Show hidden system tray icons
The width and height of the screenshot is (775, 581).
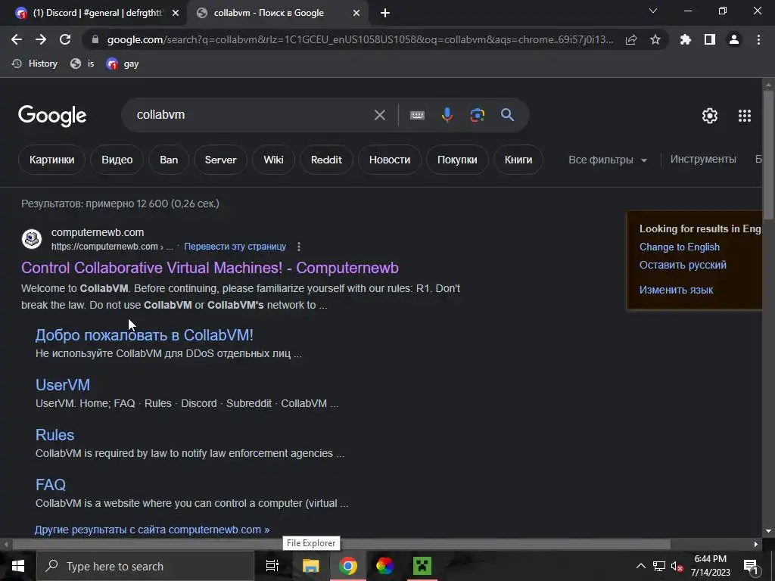click(640, 566)
